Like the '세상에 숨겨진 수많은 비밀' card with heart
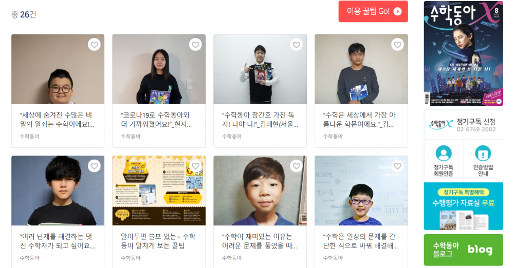This screenshot has width=514, height=268. pyautogui.click(x=94, y=45)
